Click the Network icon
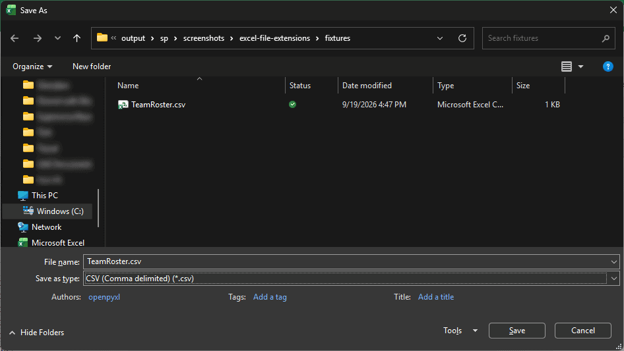This screenshot has height=351, width=624. coord(23,227)
